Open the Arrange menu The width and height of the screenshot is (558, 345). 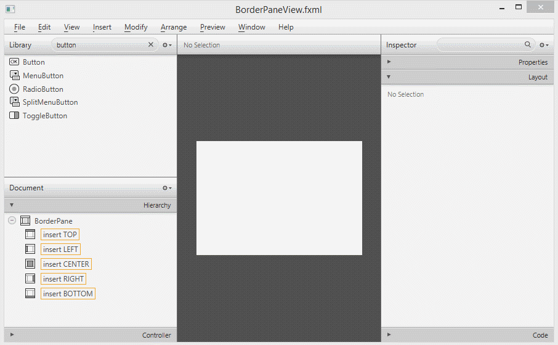(173, 27)
